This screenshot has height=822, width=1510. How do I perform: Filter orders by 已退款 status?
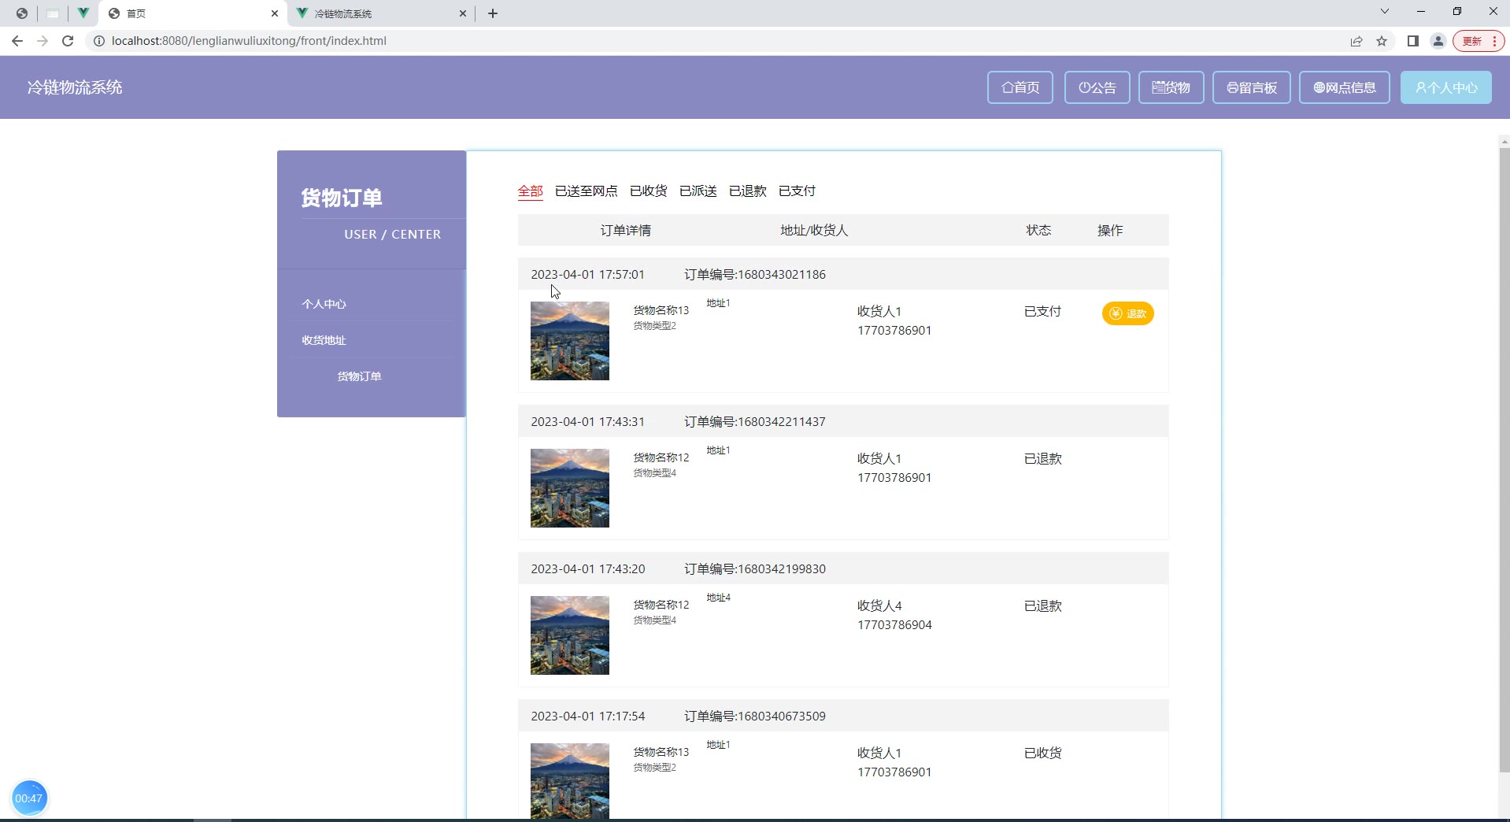point(747,191)
